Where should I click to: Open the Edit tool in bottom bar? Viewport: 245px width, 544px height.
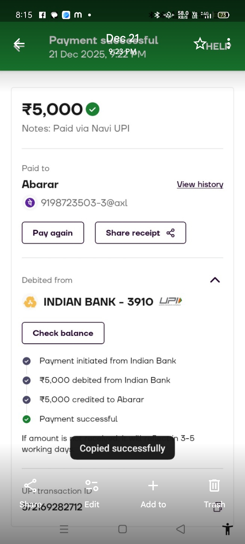92,491
